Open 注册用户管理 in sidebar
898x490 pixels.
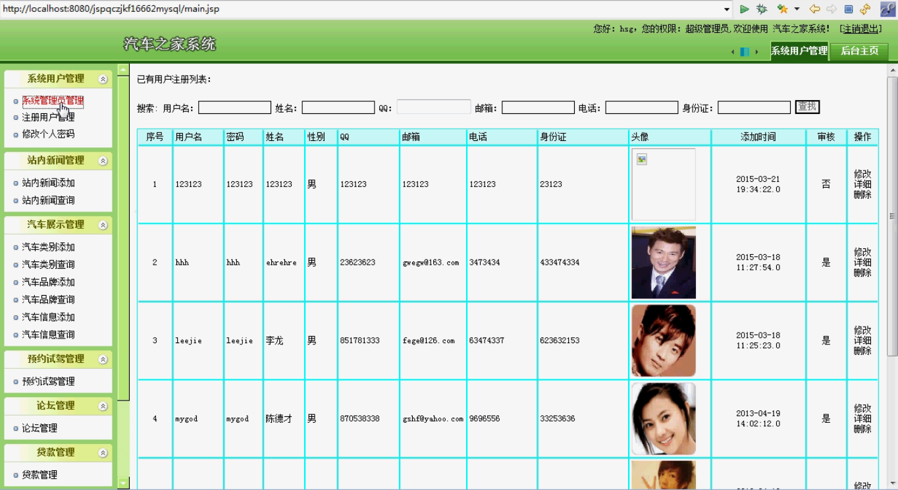coord(48,117)
